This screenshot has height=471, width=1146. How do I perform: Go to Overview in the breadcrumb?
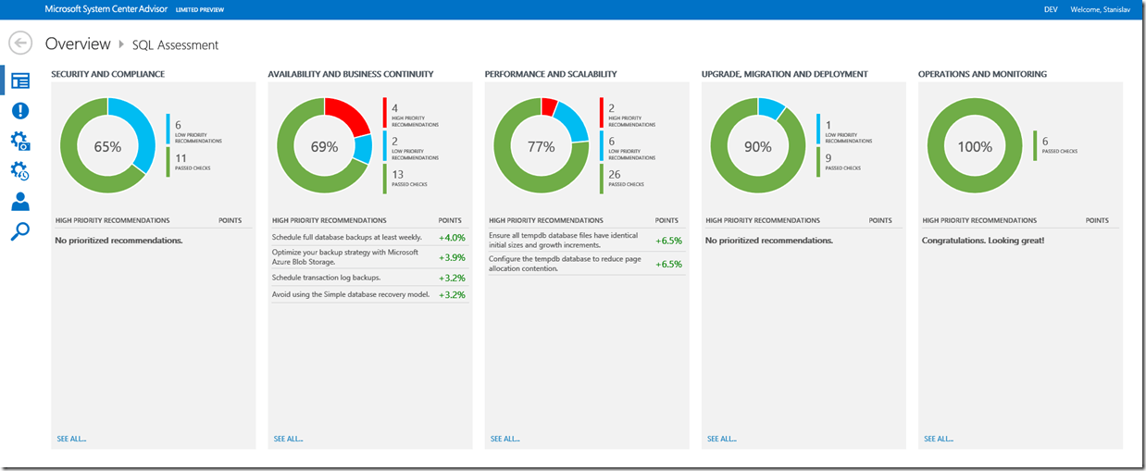tap(78, 43)
